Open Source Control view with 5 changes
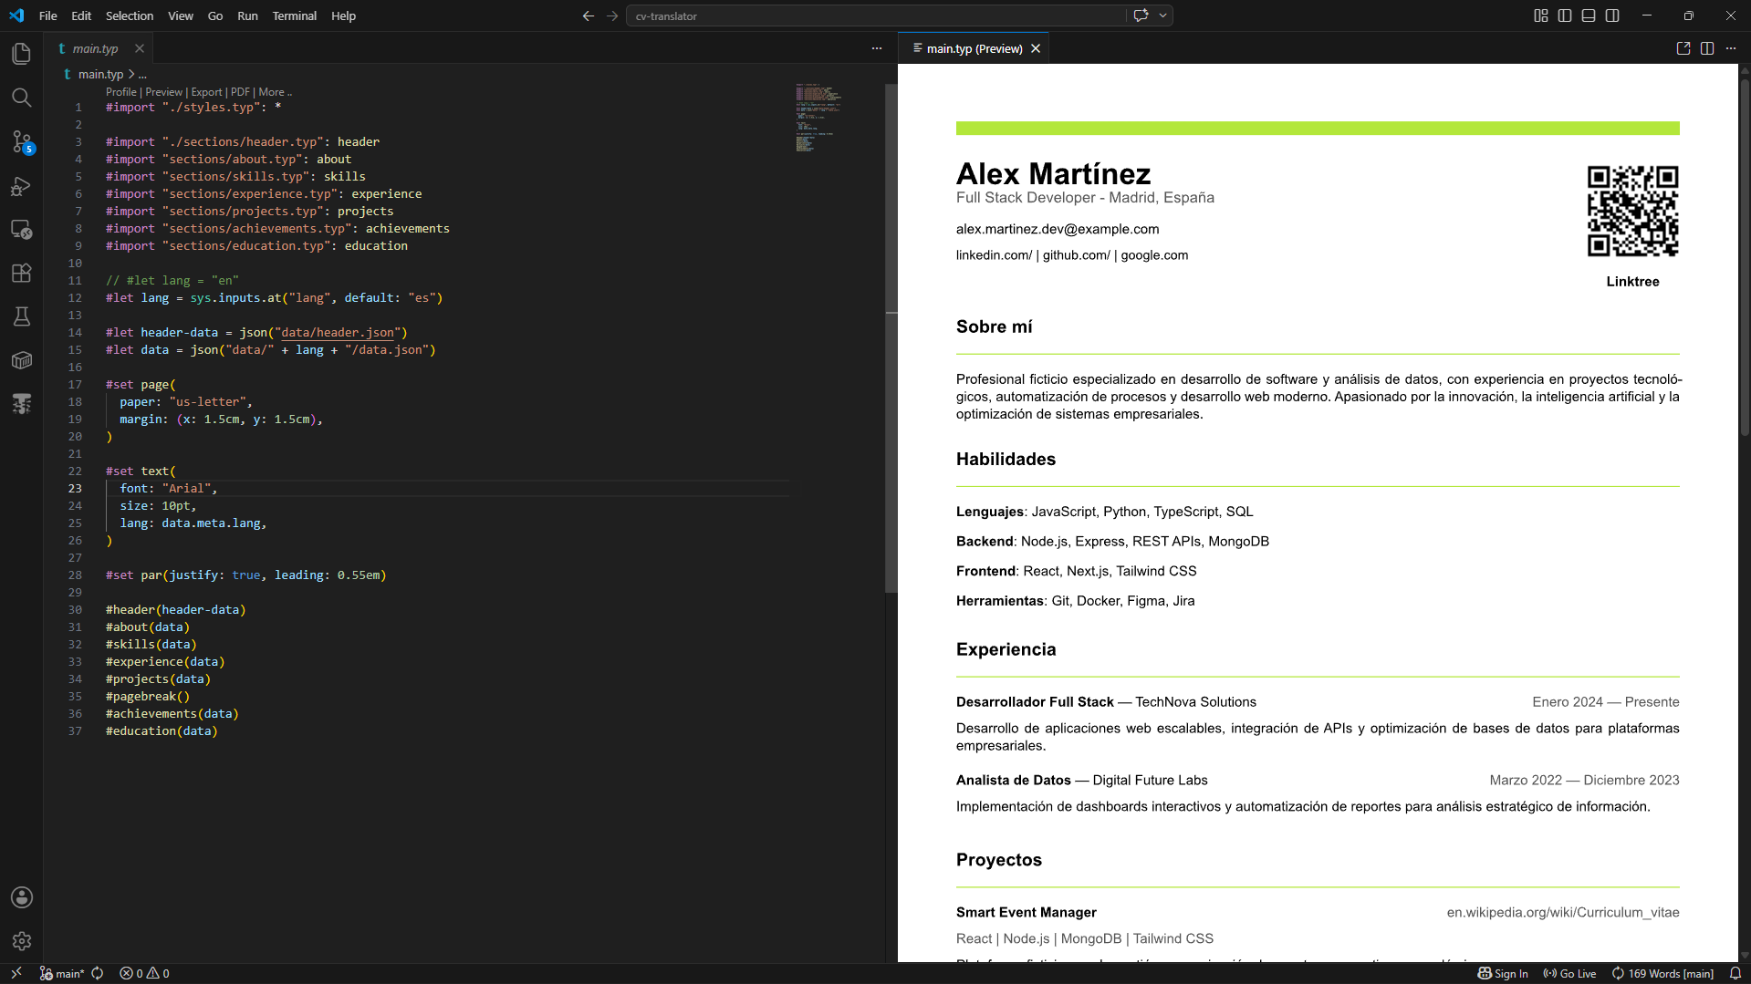 tap(22, 141)
